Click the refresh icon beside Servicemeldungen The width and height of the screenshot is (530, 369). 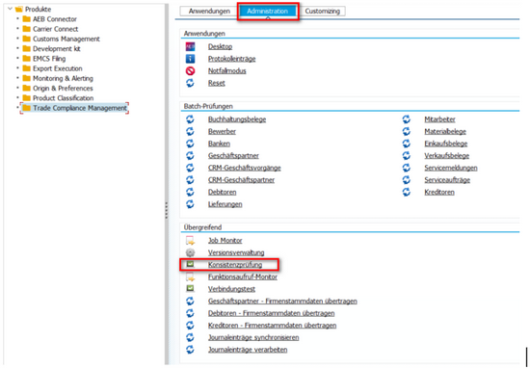coord(407,168)
